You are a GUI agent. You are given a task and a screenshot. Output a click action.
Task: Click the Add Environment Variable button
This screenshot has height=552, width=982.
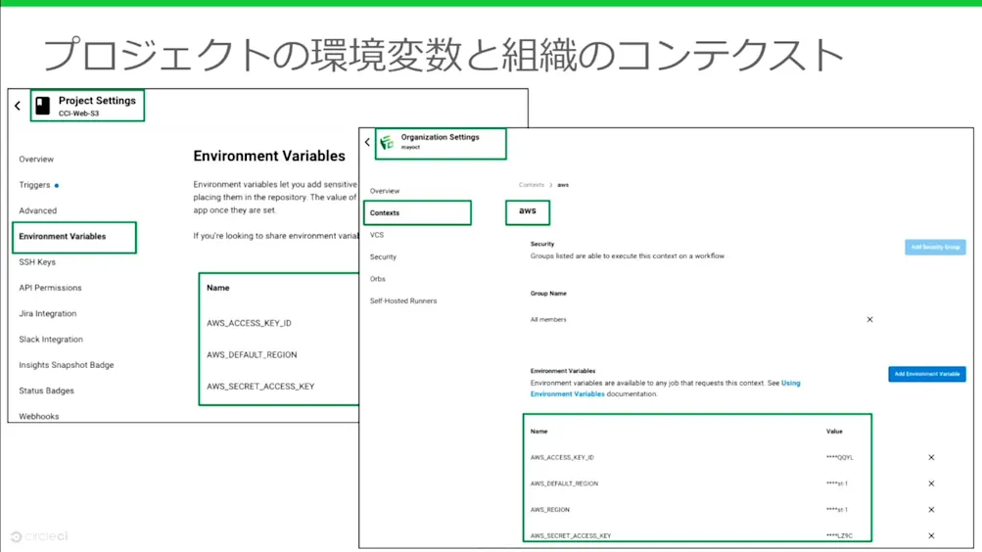click(x=927, y=374)
